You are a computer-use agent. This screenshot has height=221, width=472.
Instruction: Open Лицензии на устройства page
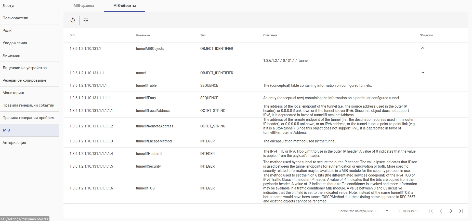[x=25, y=68]
